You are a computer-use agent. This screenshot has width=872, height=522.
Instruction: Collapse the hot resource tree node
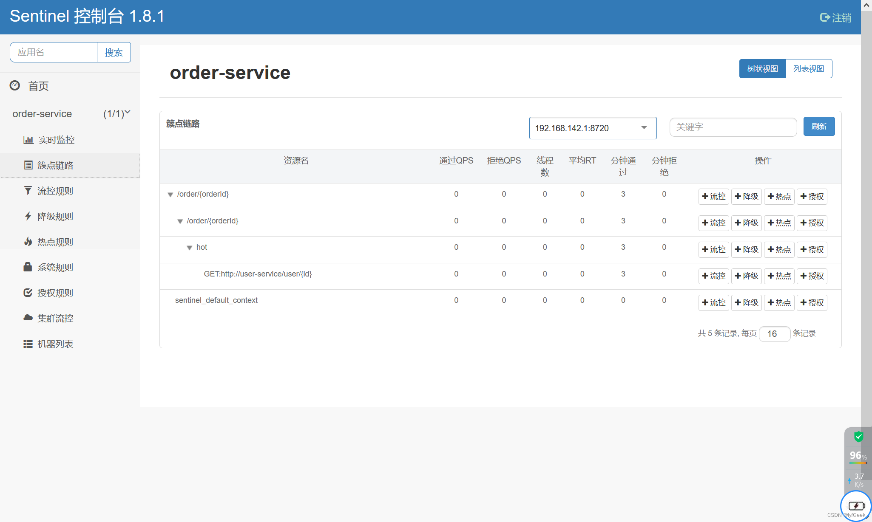point(190,248)
